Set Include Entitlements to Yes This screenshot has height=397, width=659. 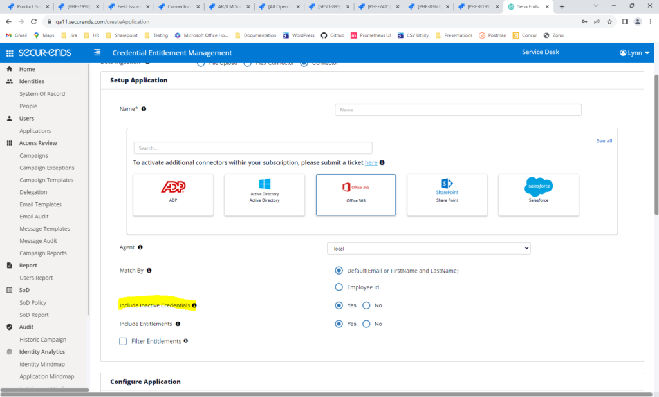coord(339,324)
